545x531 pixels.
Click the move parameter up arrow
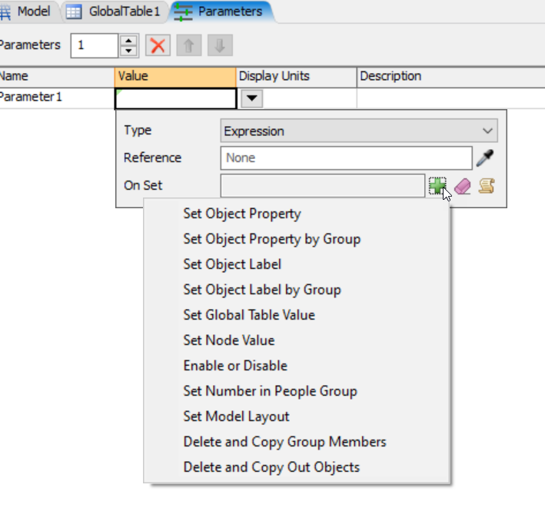click(189, 45)
